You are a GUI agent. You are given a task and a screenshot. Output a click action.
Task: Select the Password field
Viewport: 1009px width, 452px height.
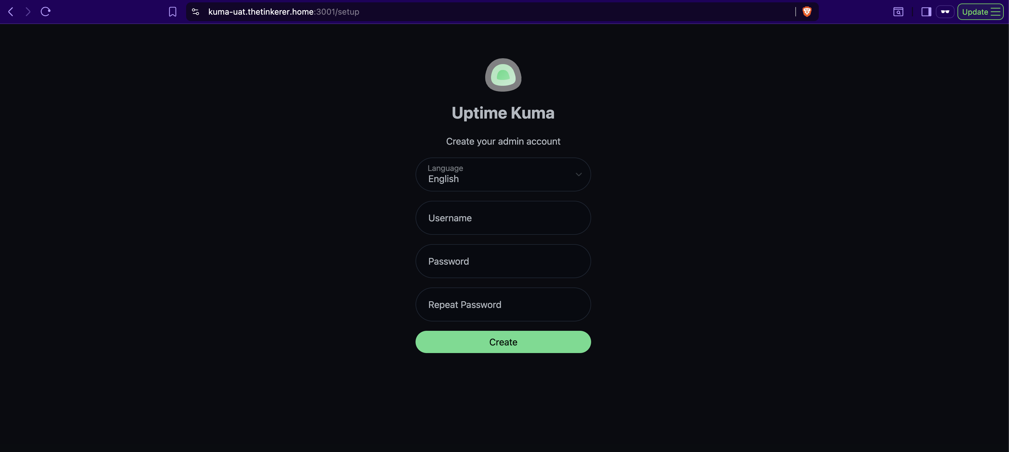pyautogui.click(x=503, y=261)
